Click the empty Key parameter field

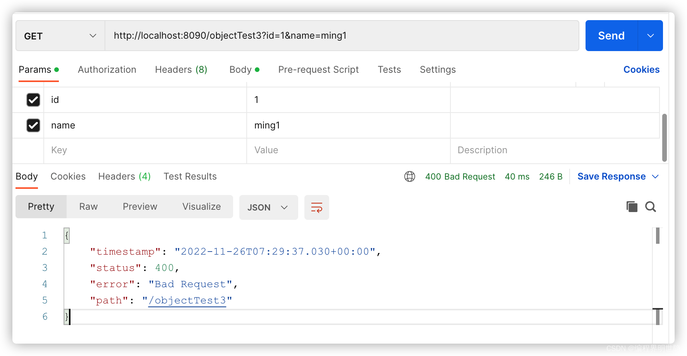[x=145, y=150]
